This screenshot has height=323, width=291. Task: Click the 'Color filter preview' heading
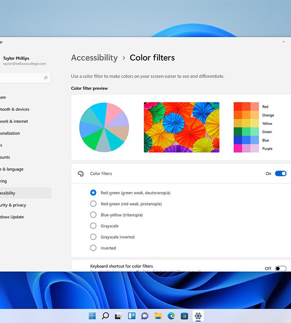(89, 88)
